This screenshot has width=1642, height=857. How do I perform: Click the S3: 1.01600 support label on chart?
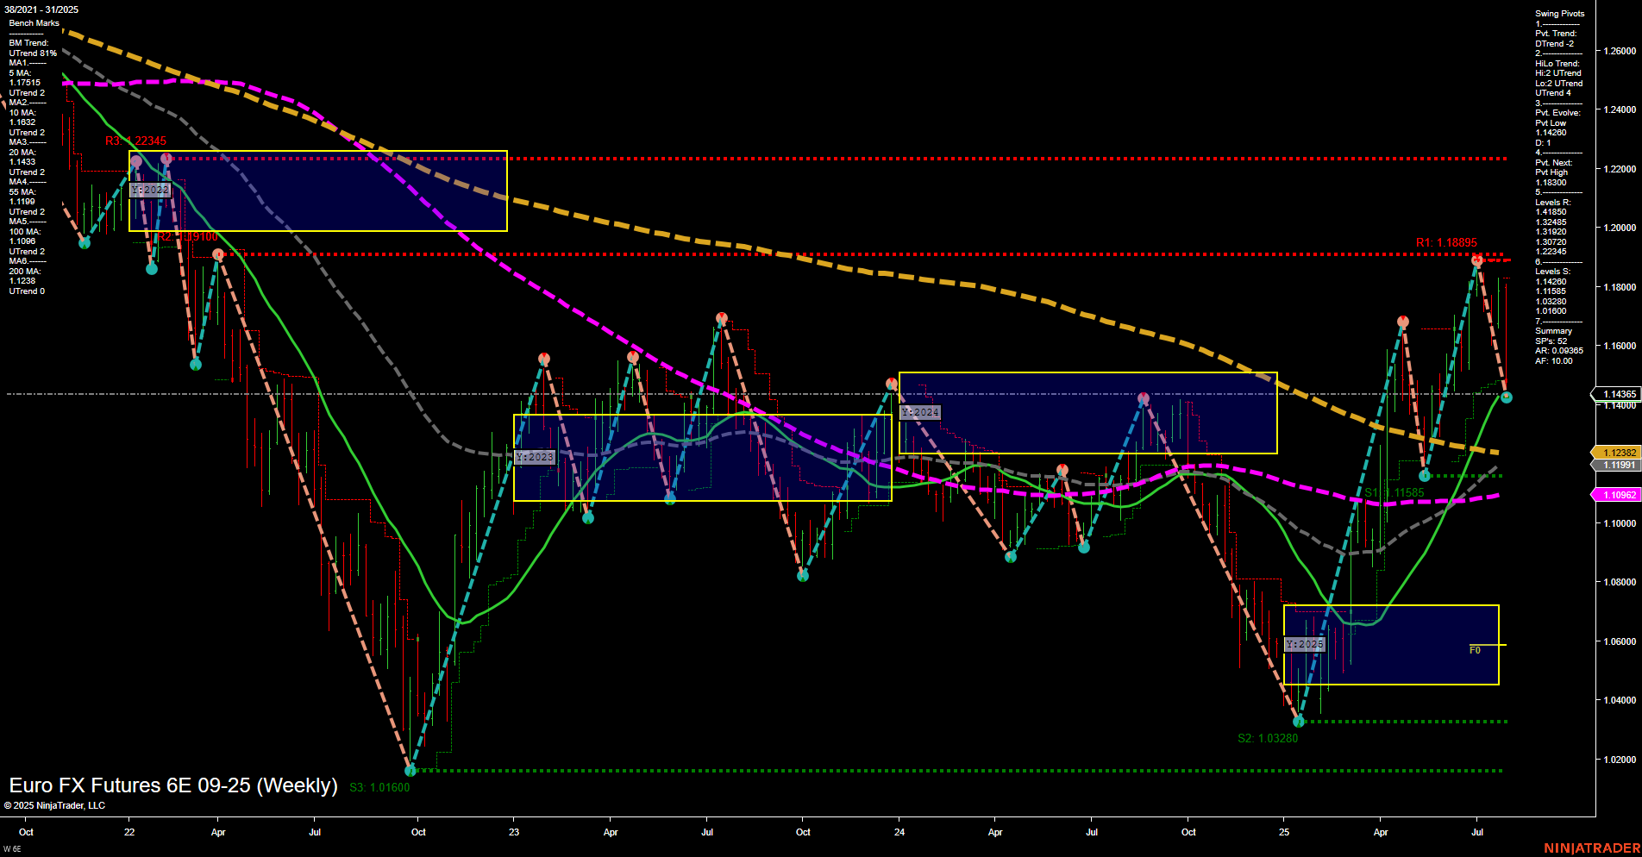tap(380, 787)
